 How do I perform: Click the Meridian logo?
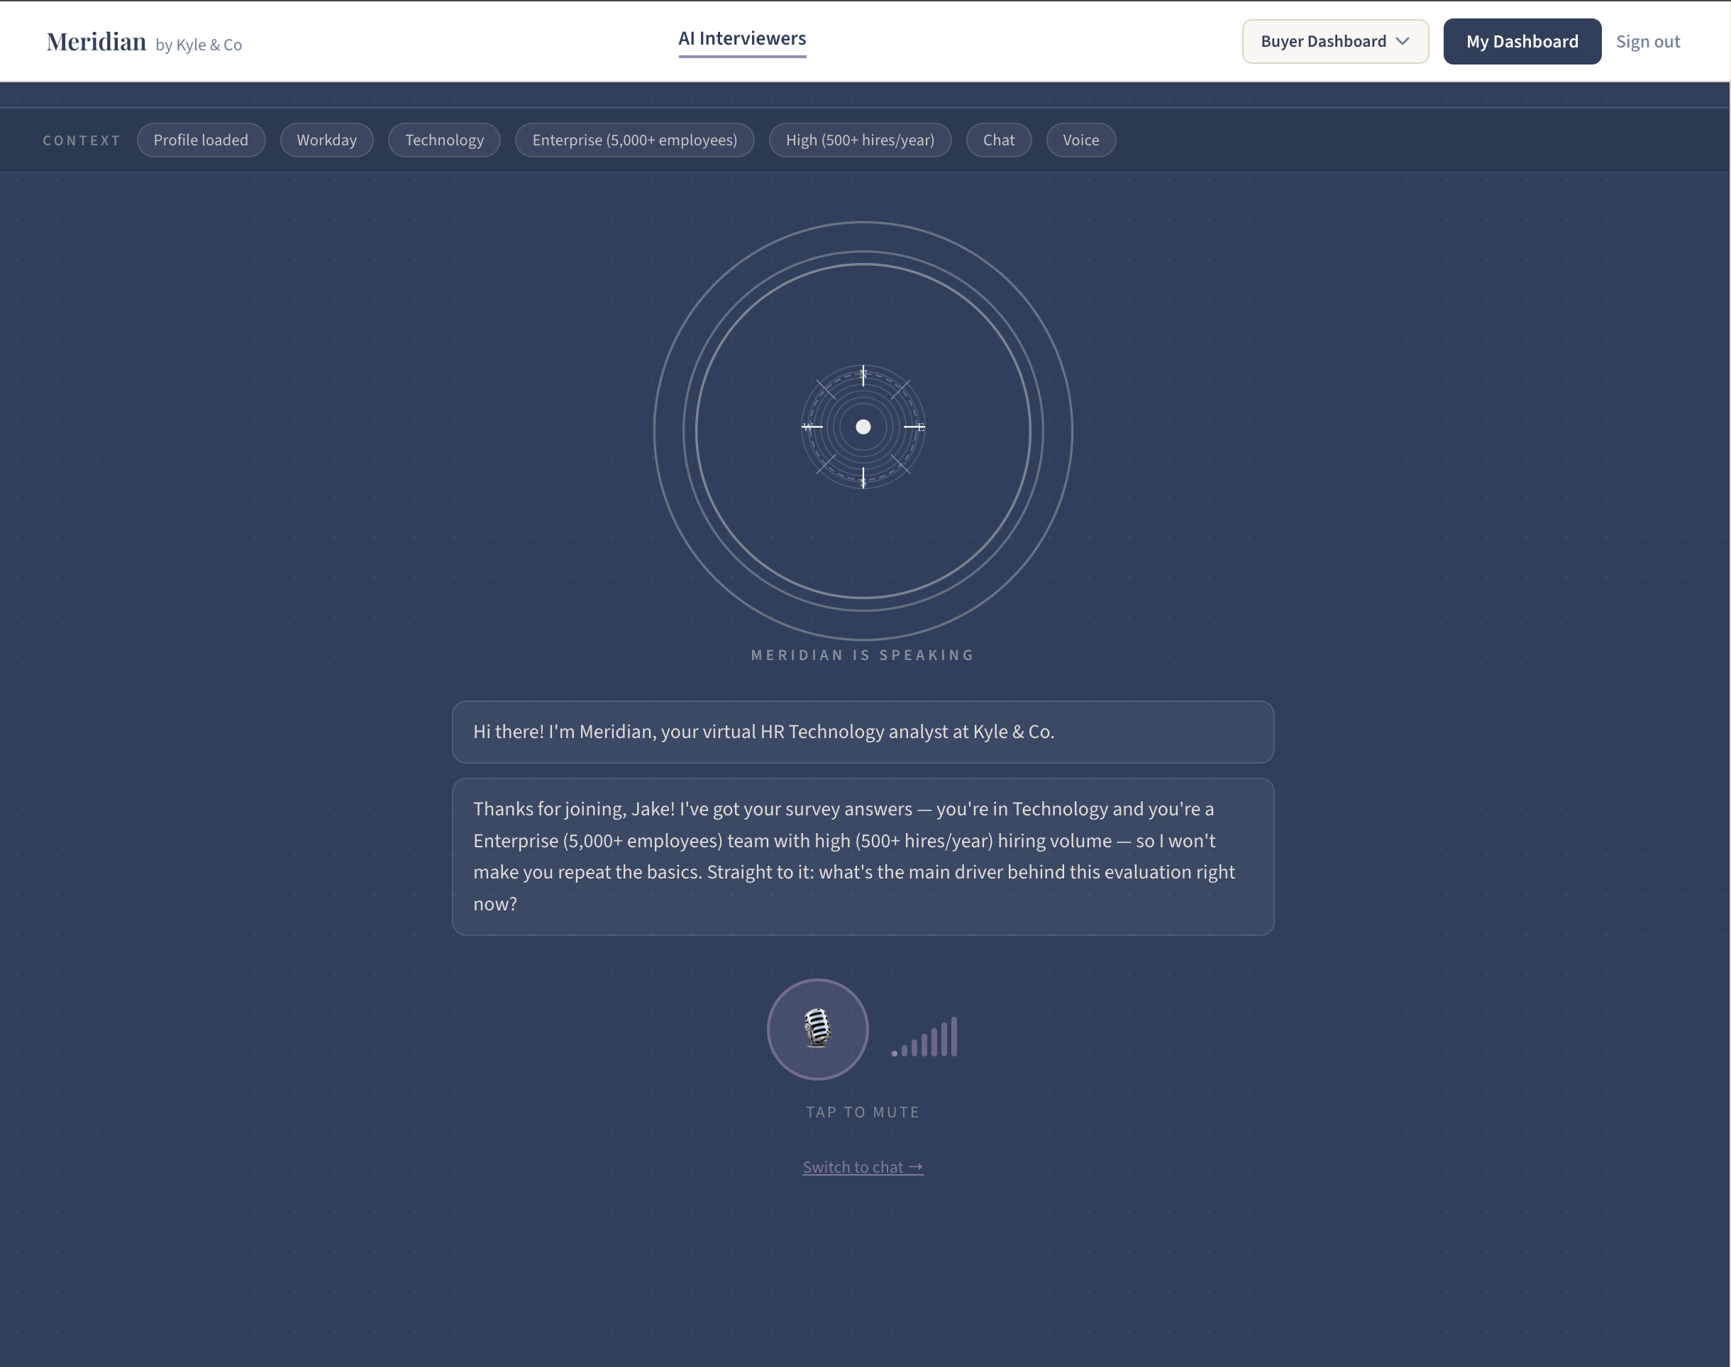[x=96, y=42]
